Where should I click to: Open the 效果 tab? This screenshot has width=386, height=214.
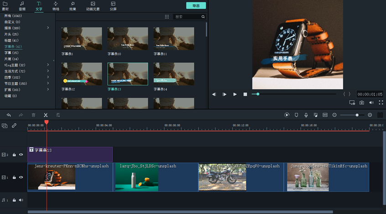point(73,6)
